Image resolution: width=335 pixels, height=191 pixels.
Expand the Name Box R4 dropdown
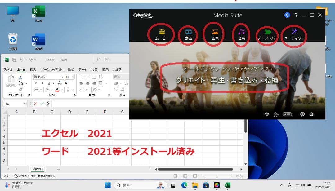tap(25, 104)
